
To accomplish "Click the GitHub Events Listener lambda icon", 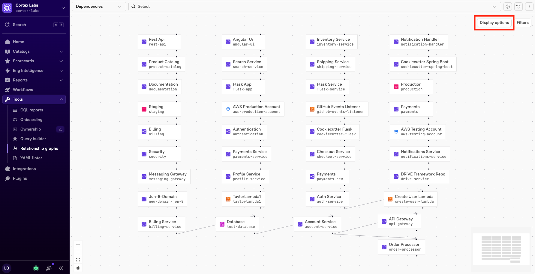I will coord(312,109).
